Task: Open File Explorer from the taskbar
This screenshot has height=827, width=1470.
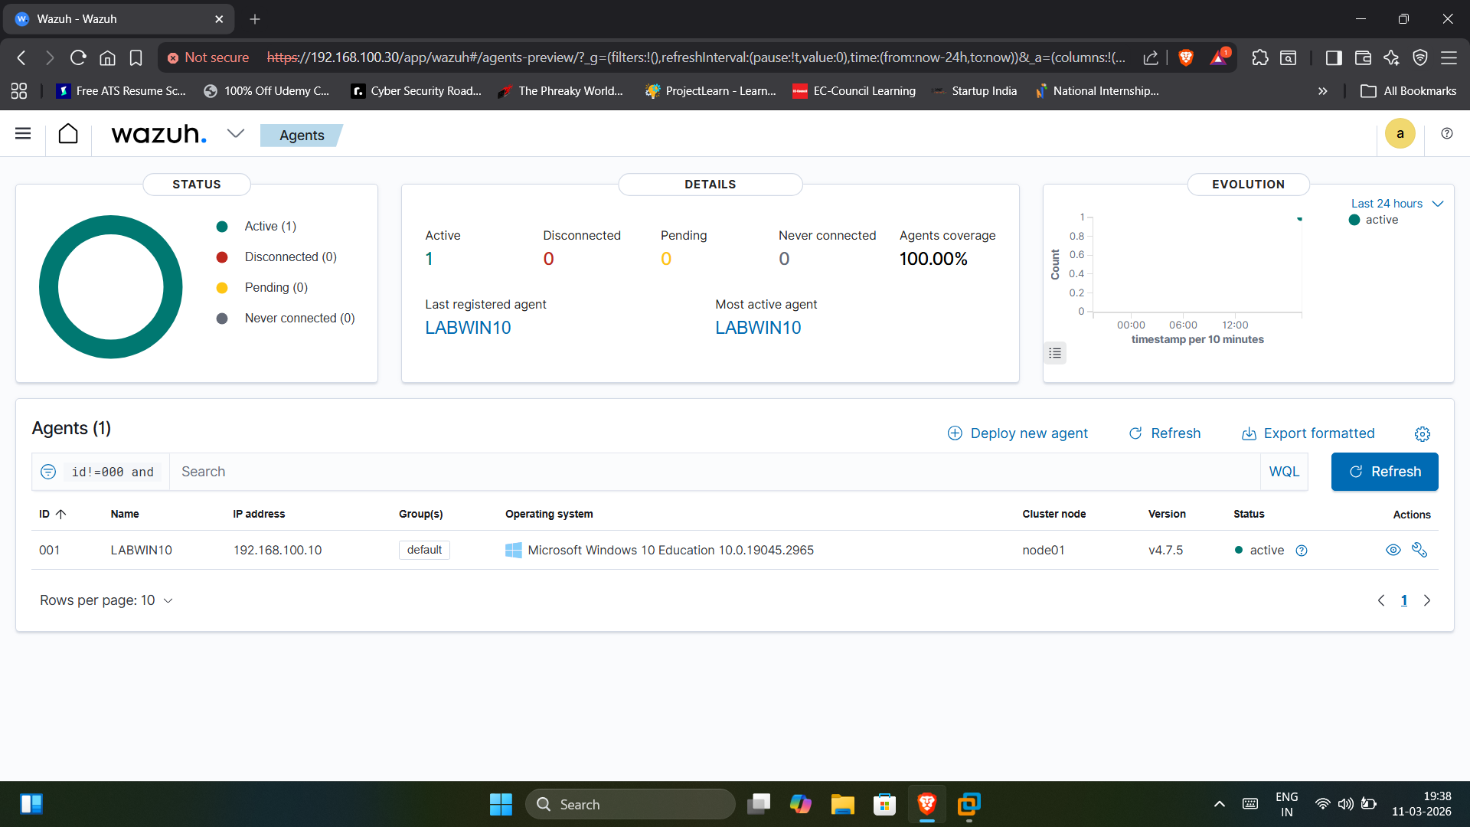Action: point(842,804)
